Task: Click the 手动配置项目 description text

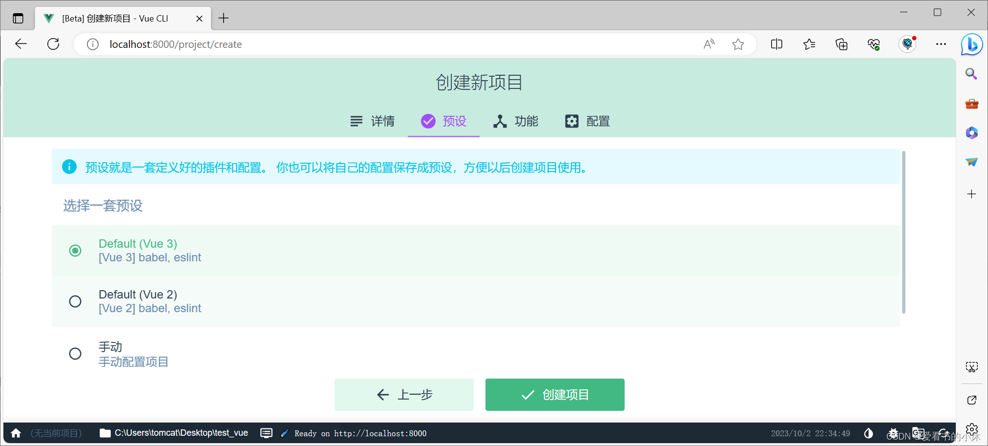Action: click(133, 362)
